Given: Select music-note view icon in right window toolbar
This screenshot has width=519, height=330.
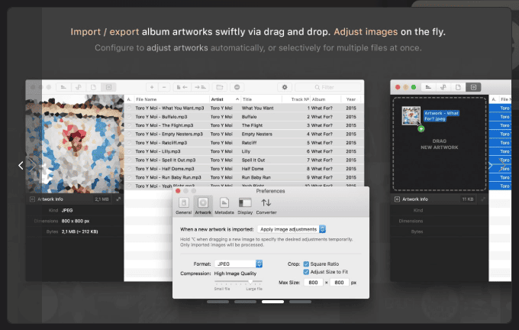Looking at the screenshot, I should (443, 87).
